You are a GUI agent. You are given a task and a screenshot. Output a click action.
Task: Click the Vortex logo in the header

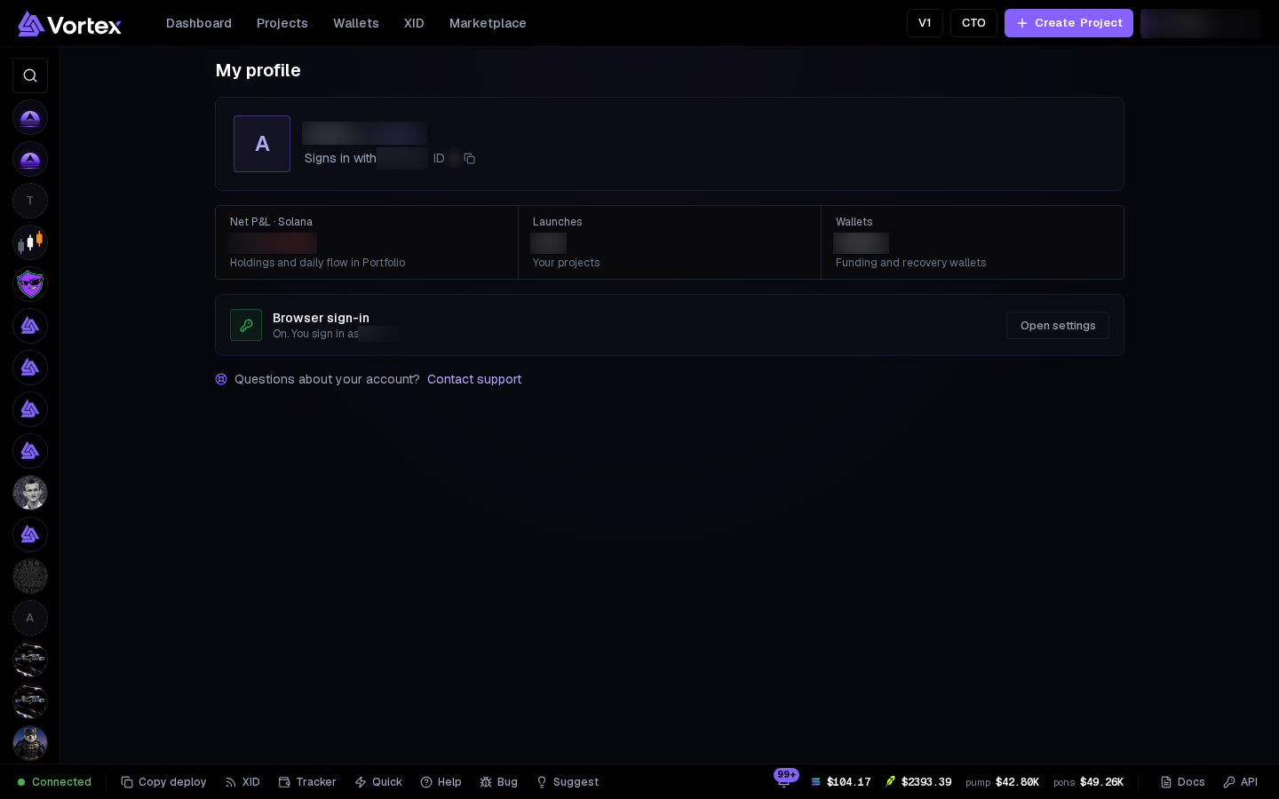pos(69,24)
